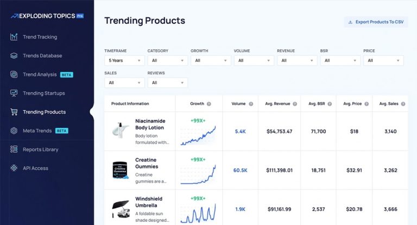Click the Trends Database stack icon
This screenshot has width=417, height=225.
pos(14,56)
